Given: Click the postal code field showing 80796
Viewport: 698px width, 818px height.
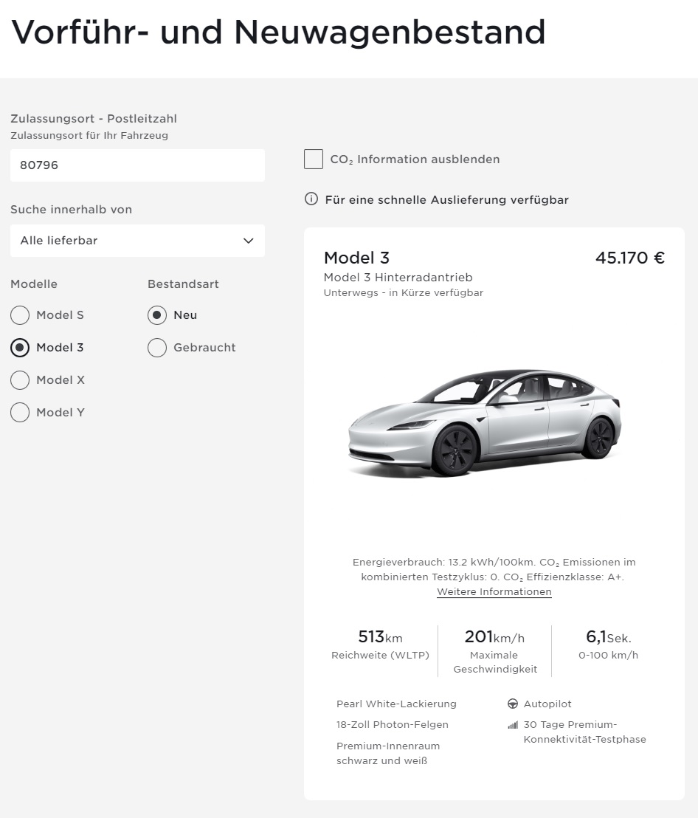Looking at the screenshot, I should click(x=137, y=165).
